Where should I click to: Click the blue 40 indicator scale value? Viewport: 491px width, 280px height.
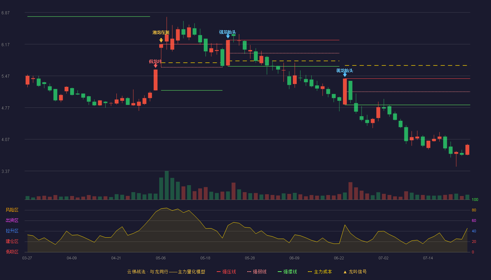click(x=474, y=231)
